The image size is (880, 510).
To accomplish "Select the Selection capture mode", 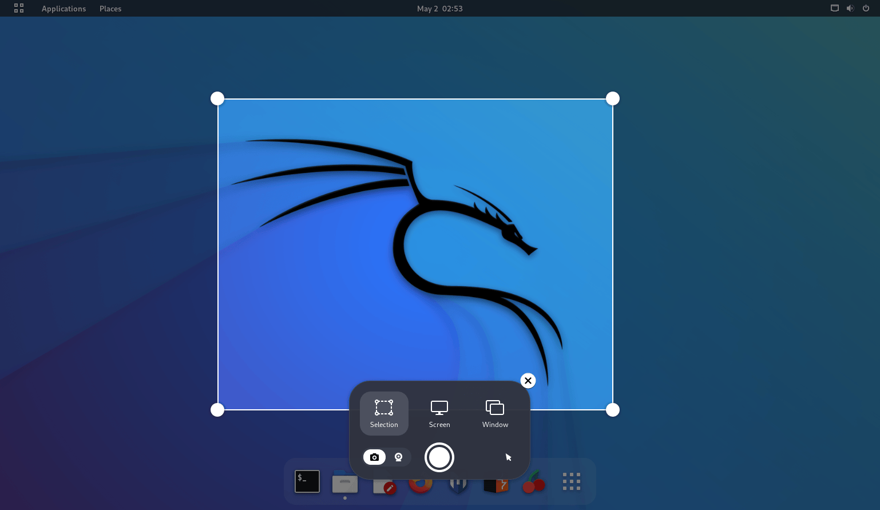I will (x=384, y=413).
